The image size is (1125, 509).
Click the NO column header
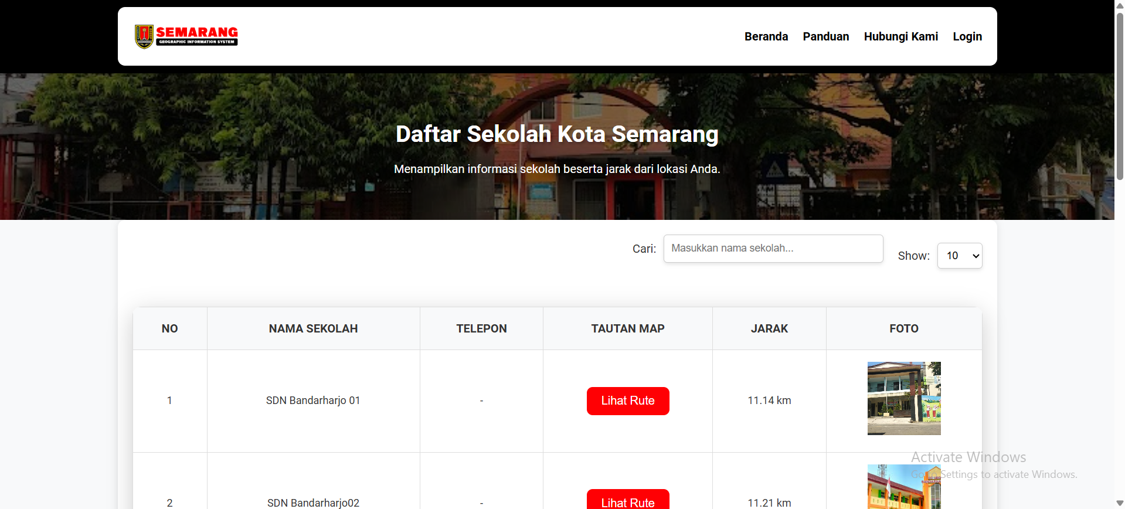tap(169, 329)
